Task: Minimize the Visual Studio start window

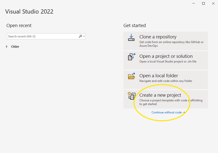Action: pos(194,3)
